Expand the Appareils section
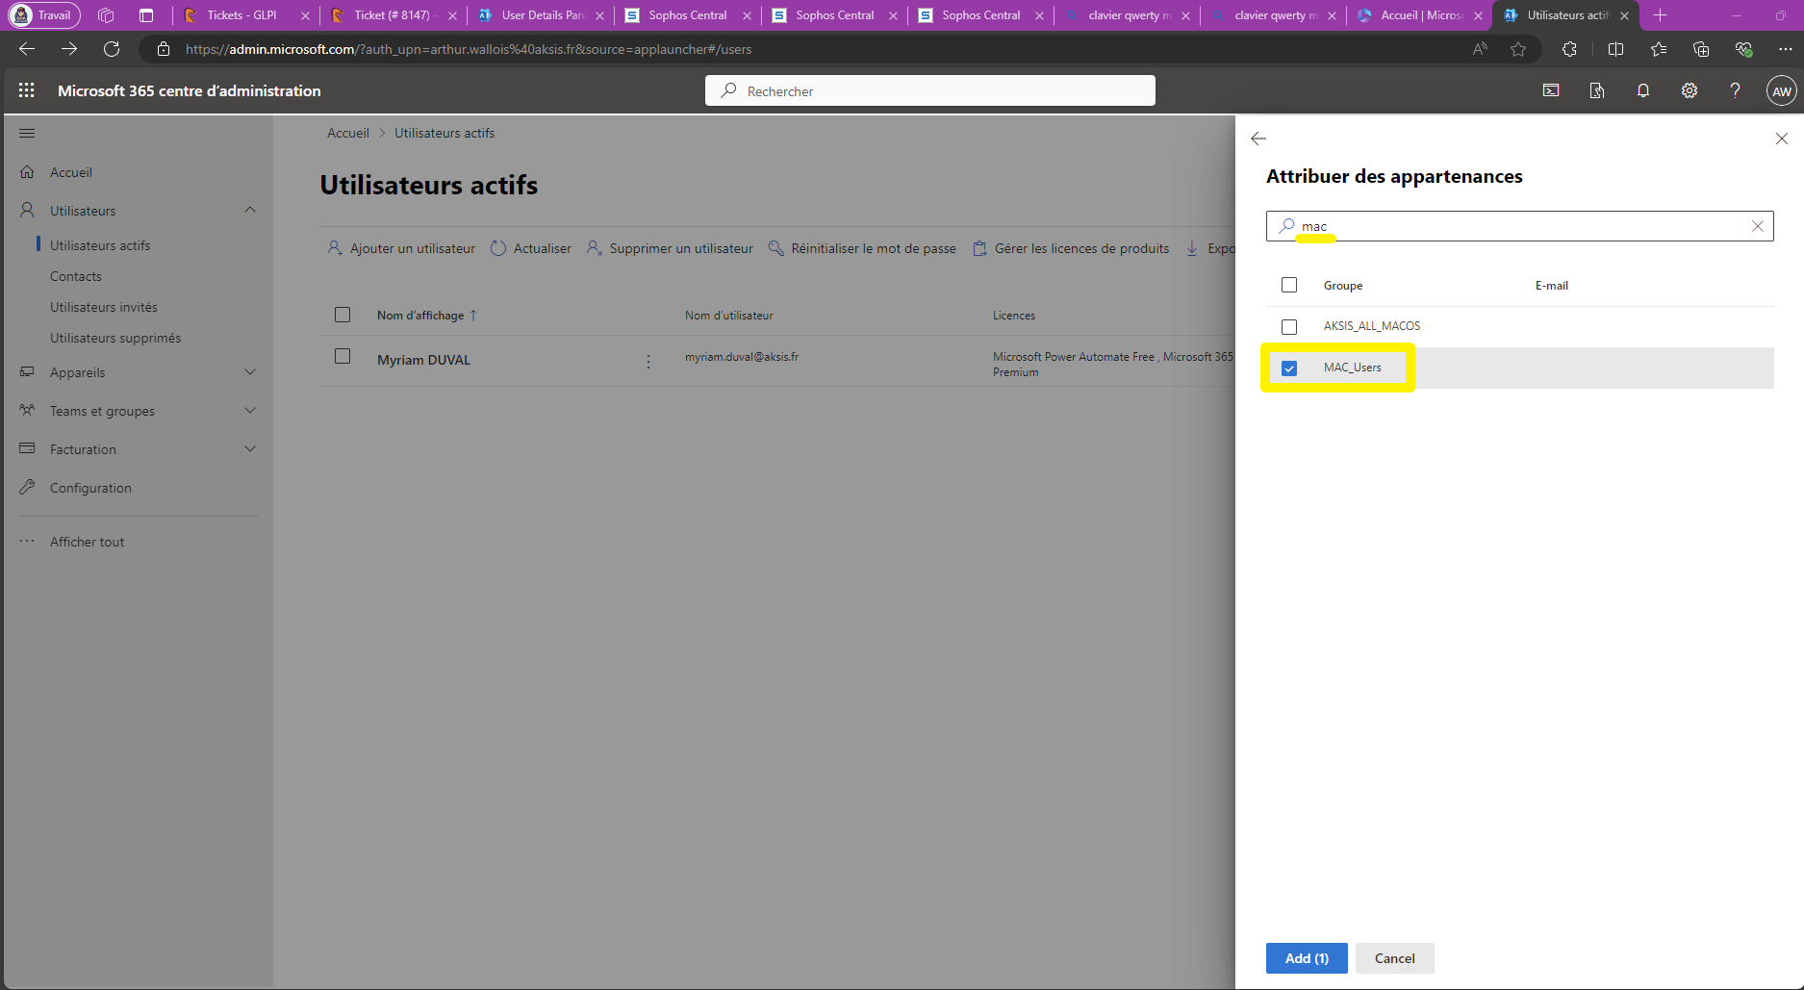 (250, 372)
